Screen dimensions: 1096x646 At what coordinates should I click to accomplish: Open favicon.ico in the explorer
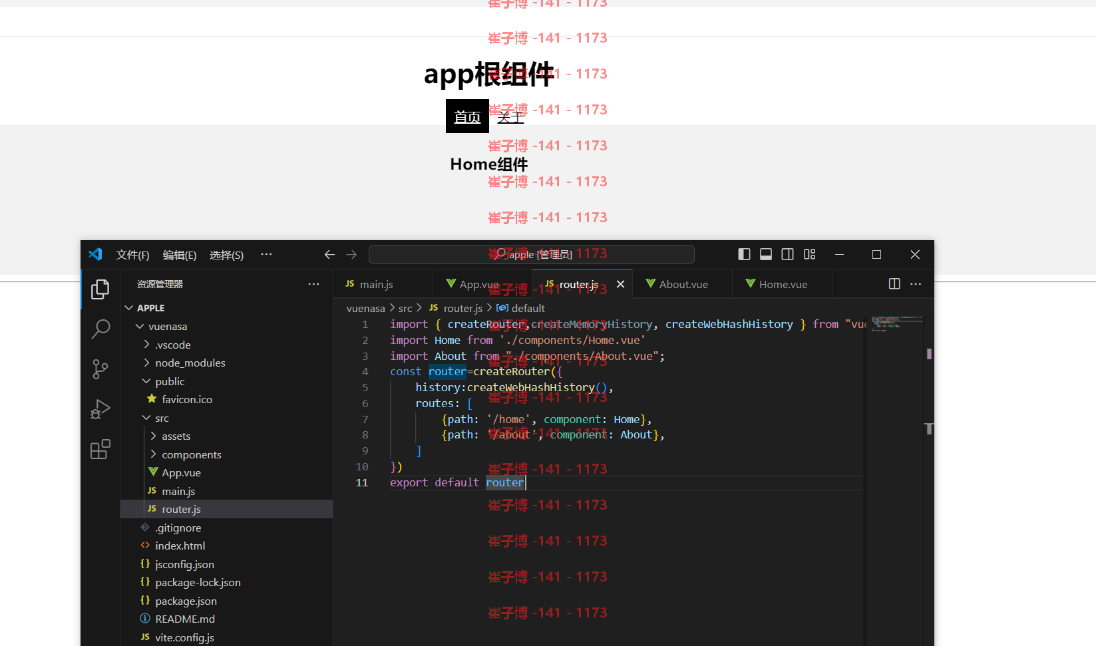click(226, 399)
